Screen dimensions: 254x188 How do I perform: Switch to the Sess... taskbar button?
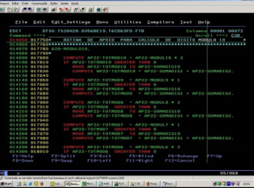click(x=73, y=184)
